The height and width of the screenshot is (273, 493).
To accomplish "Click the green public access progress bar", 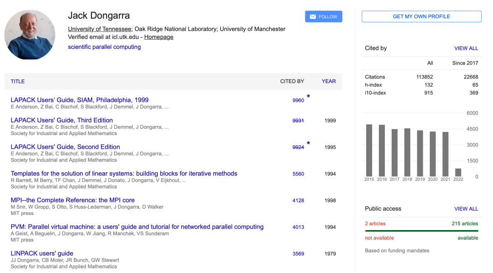I will point(421,231).
